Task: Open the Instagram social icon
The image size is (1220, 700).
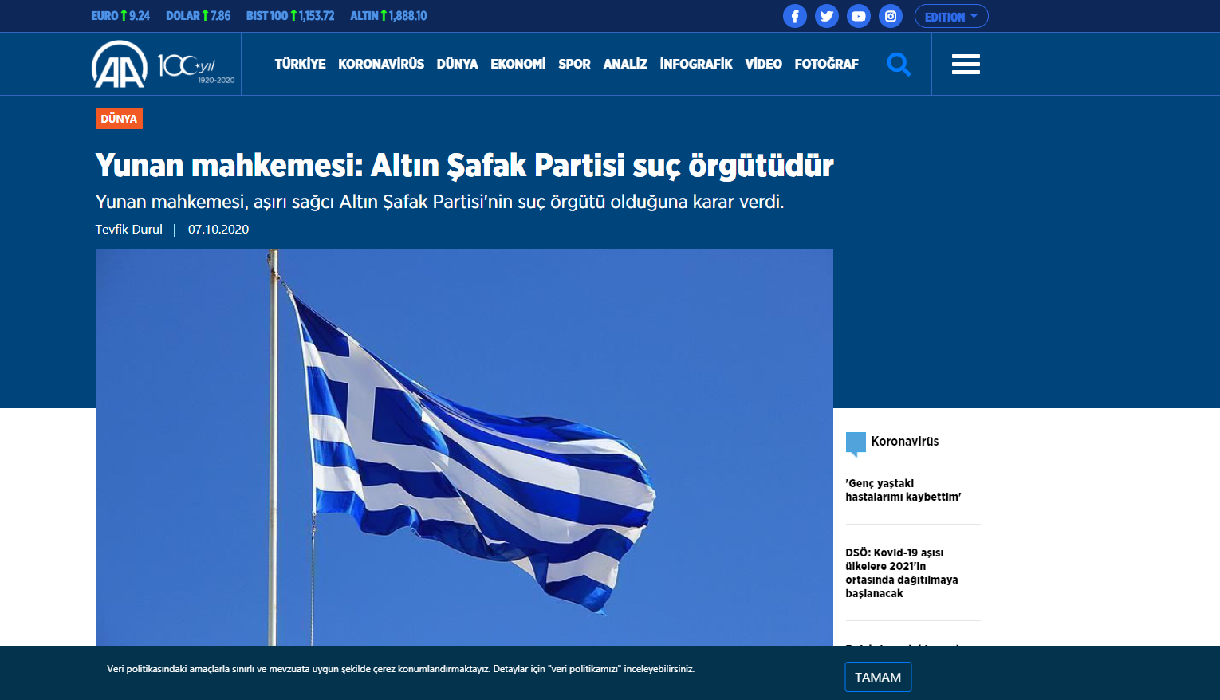Action: tap(890, 16)
